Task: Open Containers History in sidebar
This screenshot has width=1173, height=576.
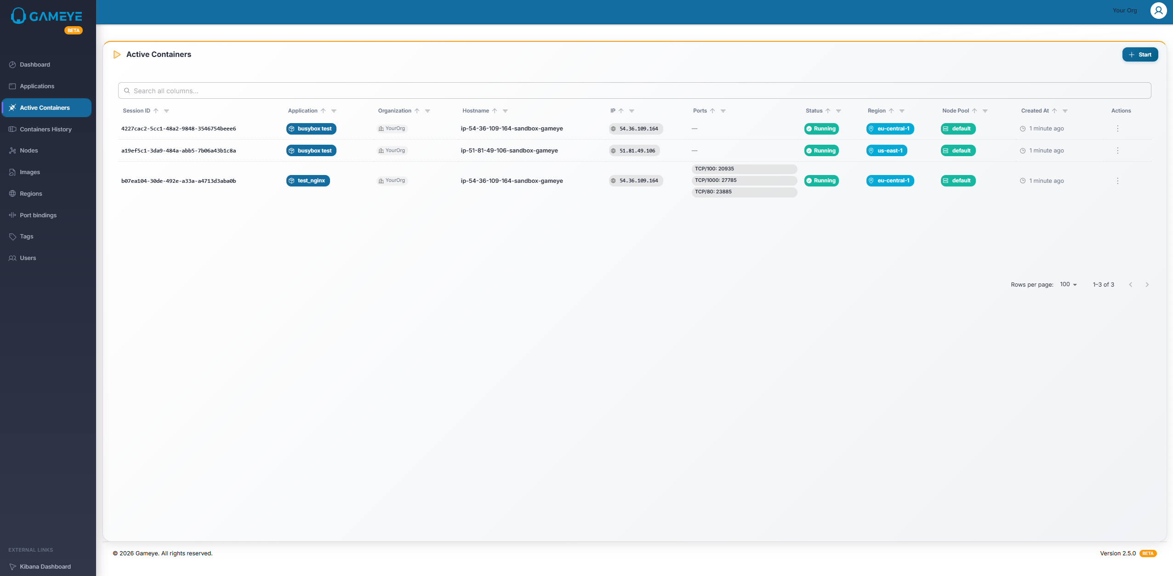Action: [x=46, y=130]
